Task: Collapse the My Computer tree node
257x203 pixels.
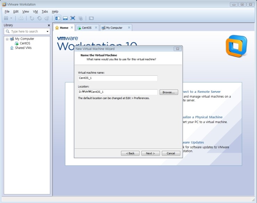Action: pos(7,39)
